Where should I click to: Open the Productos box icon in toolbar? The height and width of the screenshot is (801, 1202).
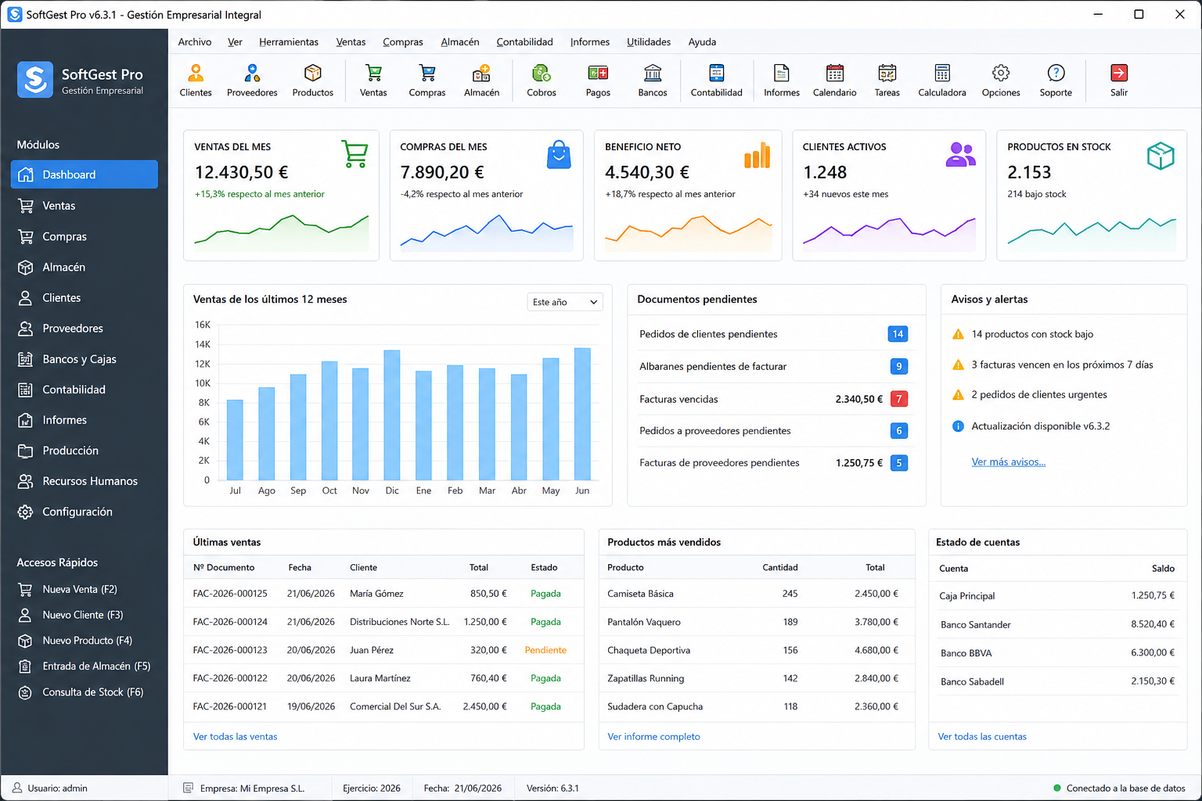(313, 81)
